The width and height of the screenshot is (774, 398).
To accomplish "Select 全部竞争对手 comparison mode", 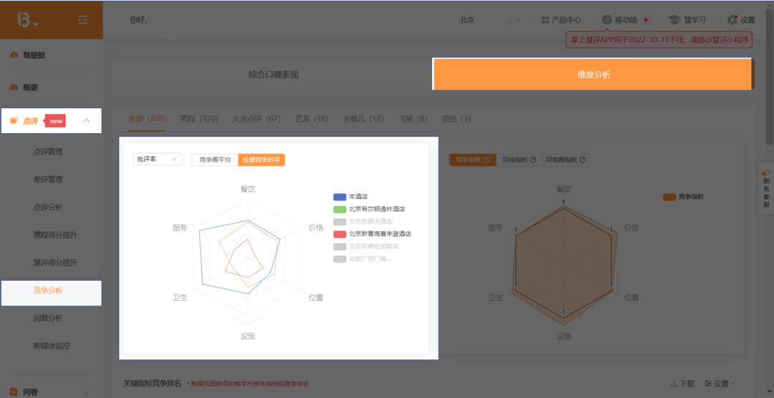I will (x=261, y=160).
